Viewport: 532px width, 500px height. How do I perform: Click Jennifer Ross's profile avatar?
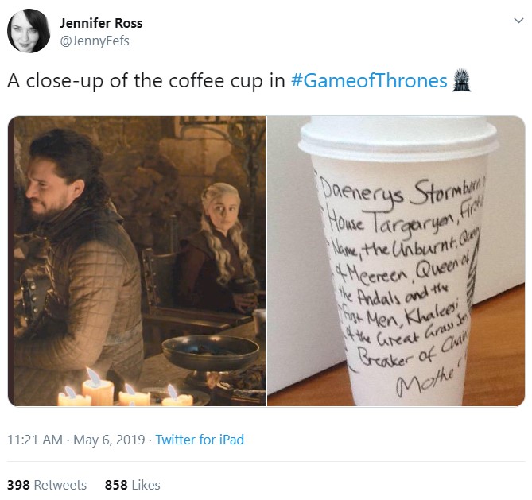[29, 32]
